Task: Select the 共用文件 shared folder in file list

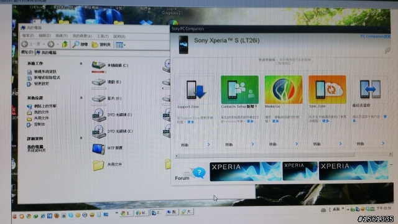Action: point(98,166)
